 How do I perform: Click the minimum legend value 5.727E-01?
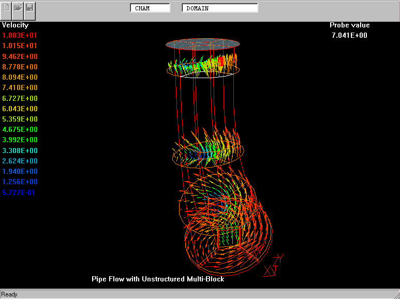point(20,192)
